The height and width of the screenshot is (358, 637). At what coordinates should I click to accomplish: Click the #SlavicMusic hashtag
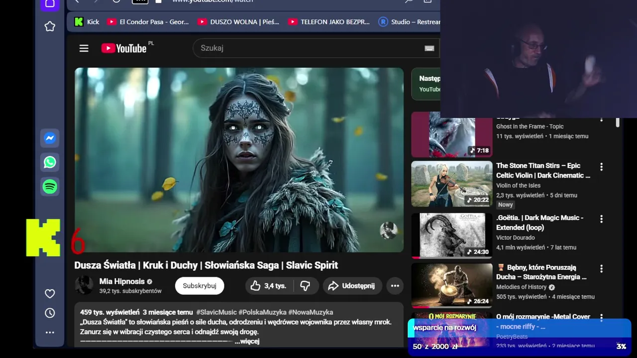(x=216, y=312)
